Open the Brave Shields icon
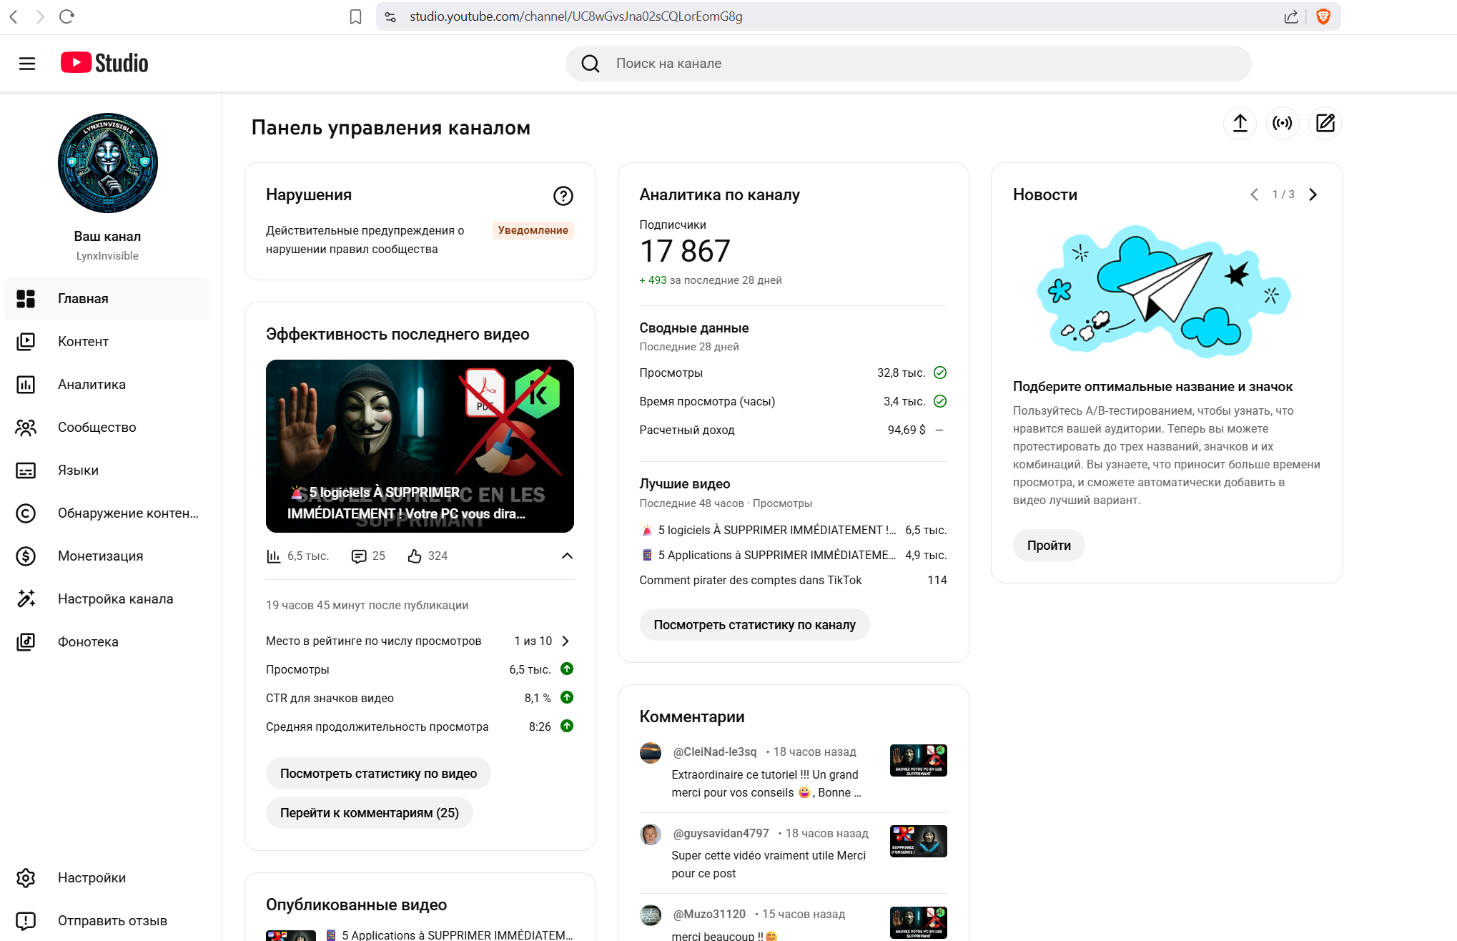Image resolution: width=1457 pixels, height=941 pixels. pyautogui.click(x=1323, y=16)
